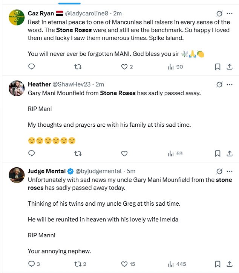Repost Judge Mental's tweet with 2 reposts
Screen dimensions: 239x273
coord(78,264)
